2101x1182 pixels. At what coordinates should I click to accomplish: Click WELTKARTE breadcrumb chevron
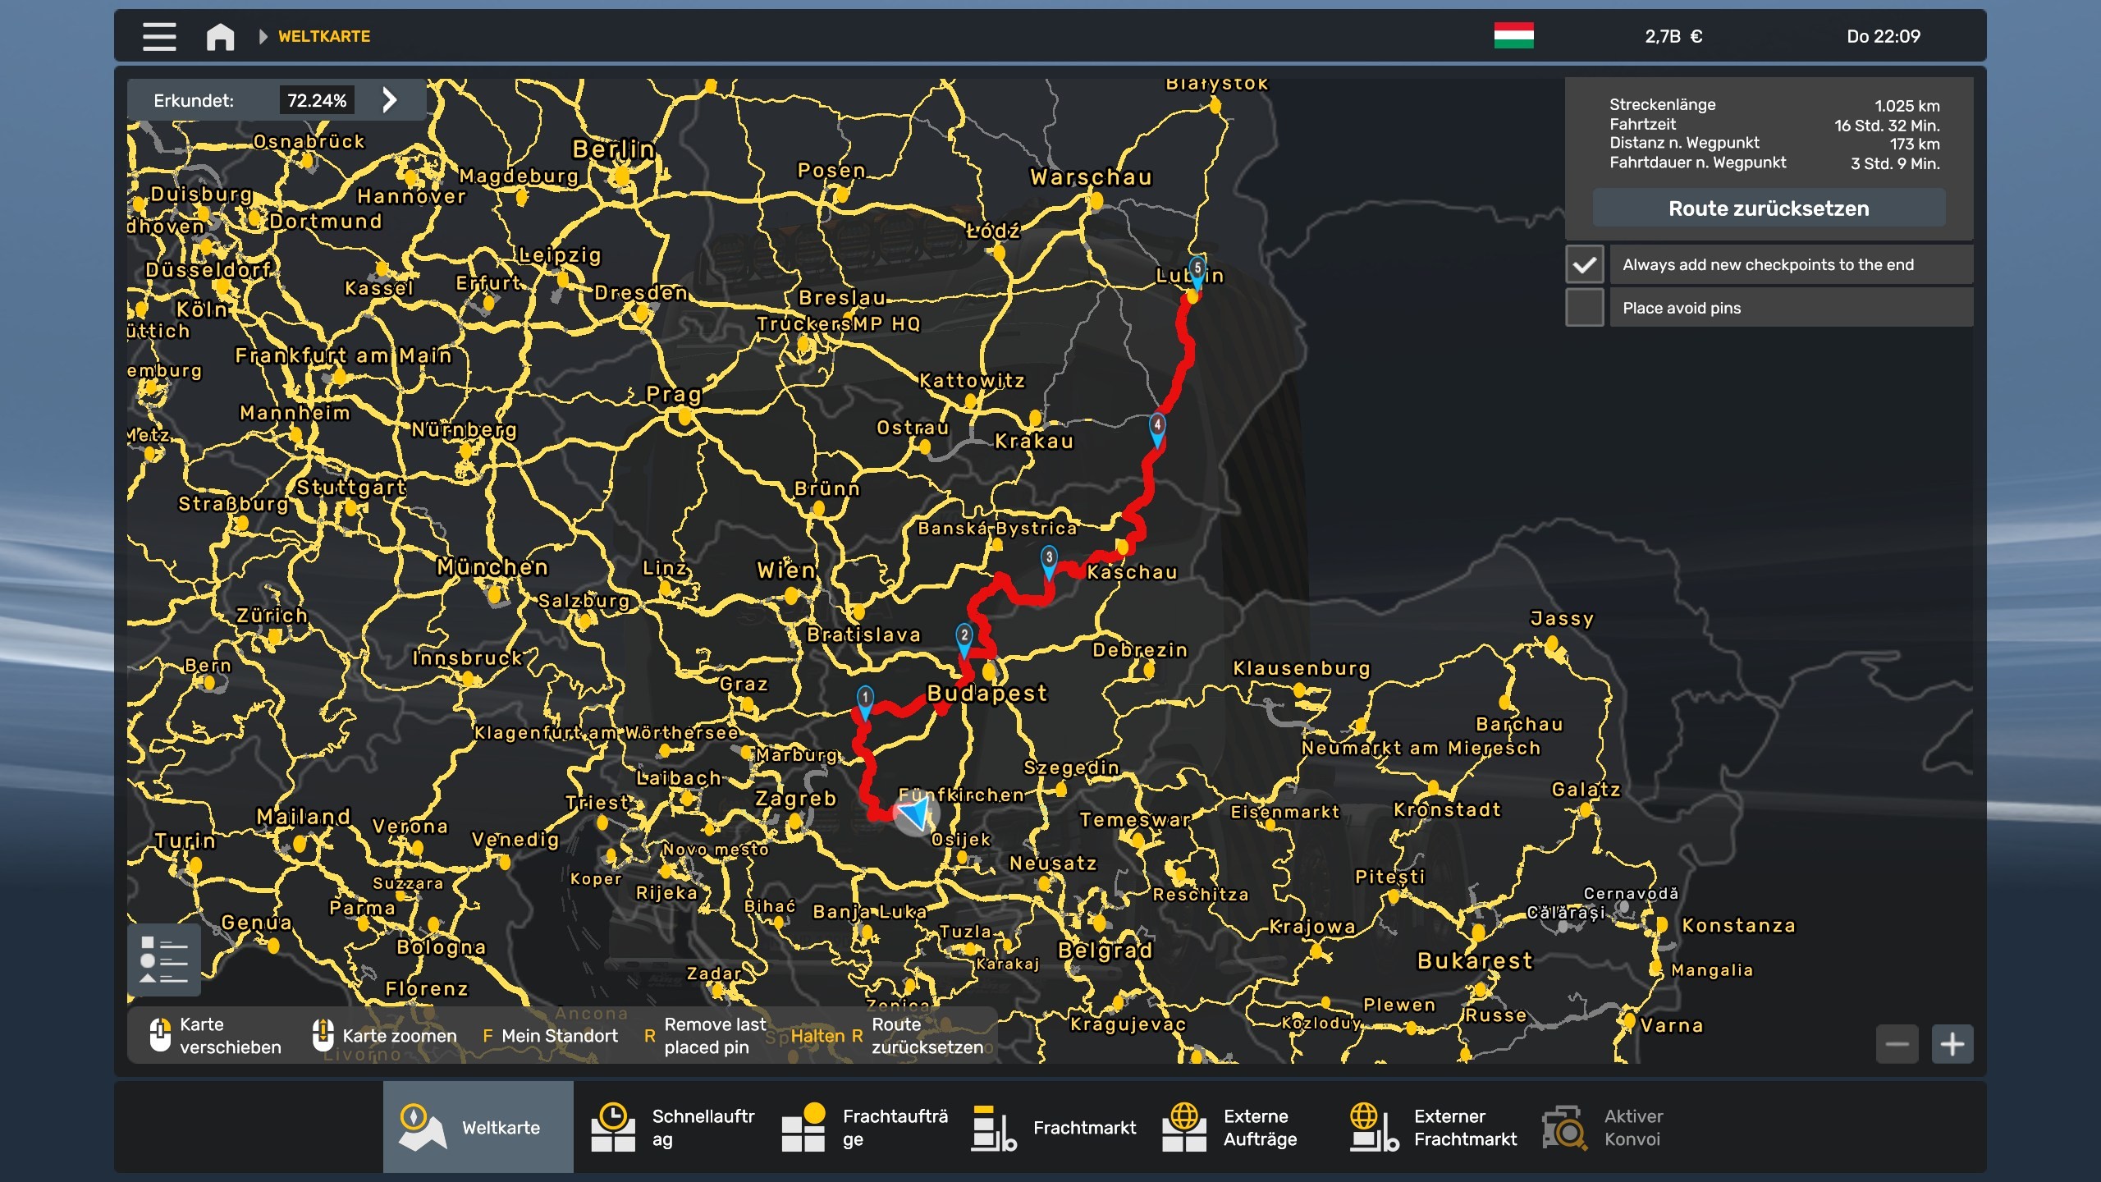point(263,36)
